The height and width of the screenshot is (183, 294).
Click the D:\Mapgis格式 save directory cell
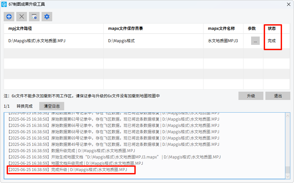[121, 41]
